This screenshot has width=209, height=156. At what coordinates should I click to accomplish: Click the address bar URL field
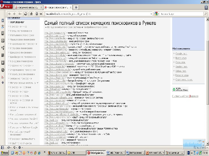[97, 14]
